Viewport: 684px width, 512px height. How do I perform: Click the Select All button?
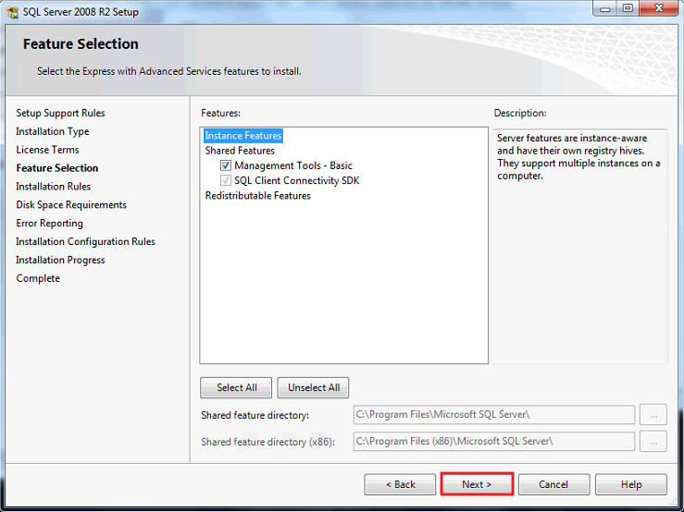click(236, 388)
